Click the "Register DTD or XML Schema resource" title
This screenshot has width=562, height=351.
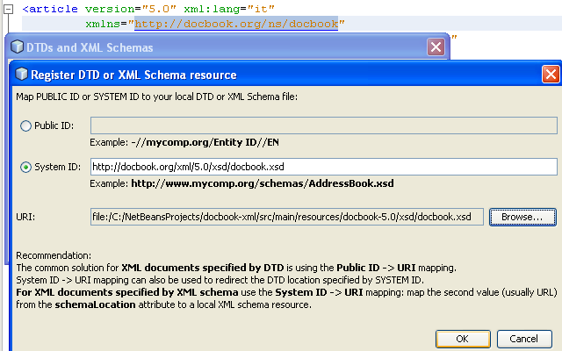pyautogui.click(x=133, y=75)
